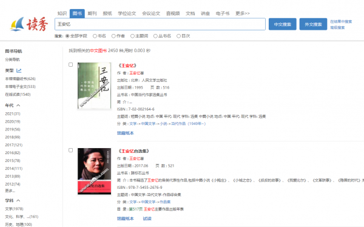The image size is (364, 227).
Task: Filter results by year 2013(89)
Action: pyautogui.click(x=13, y=177)
